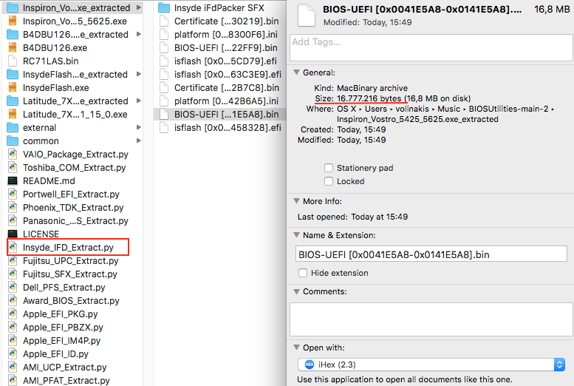
Task: Collapse the Name & Extension section
Action: (296, 235)
